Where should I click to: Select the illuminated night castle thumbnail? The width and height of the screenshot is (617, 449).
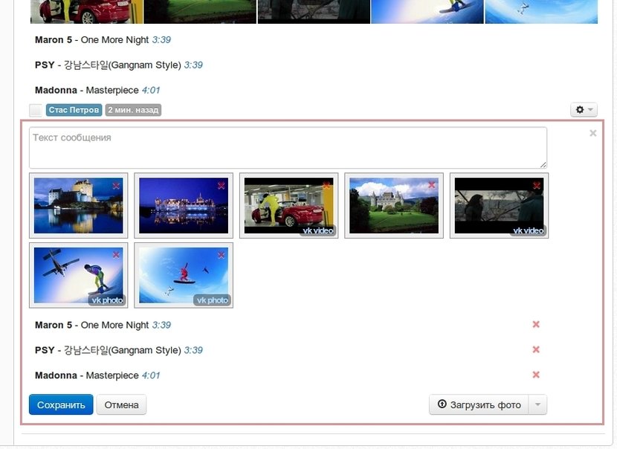pyautogui.click(x=184, y=206)
